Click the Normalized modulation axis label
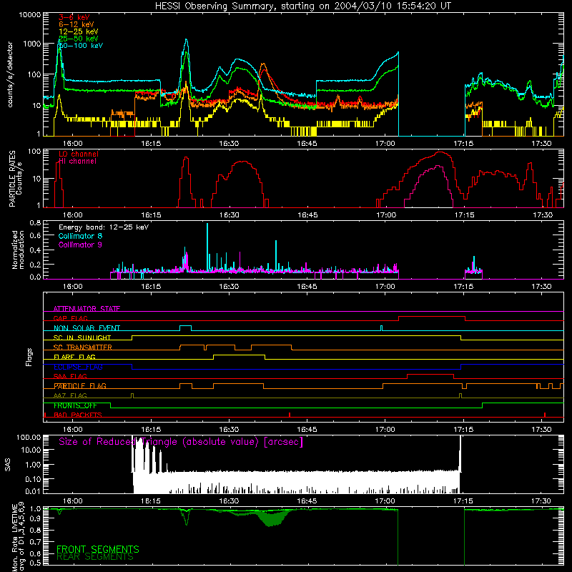Viewport: 572px width, 572px height. (19, 250)
